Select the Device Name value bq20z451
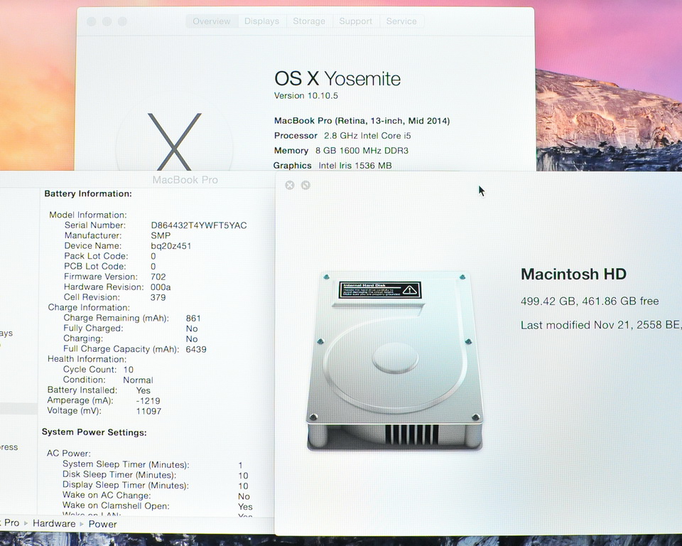682x546 pixels. 171,246
